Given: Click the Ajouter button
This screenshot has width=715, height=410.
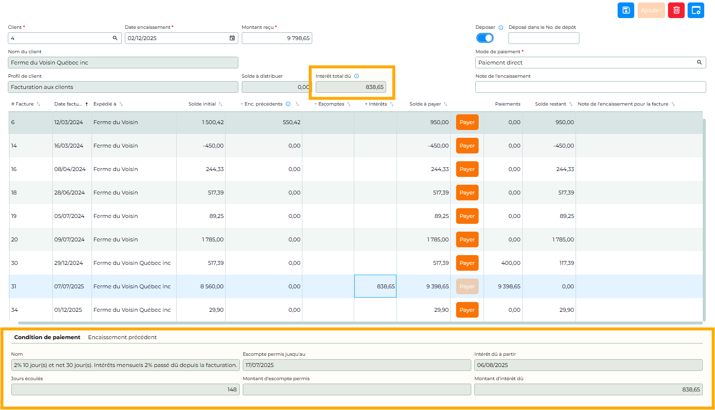Looking at the screenshot, I should coord(651,10).
